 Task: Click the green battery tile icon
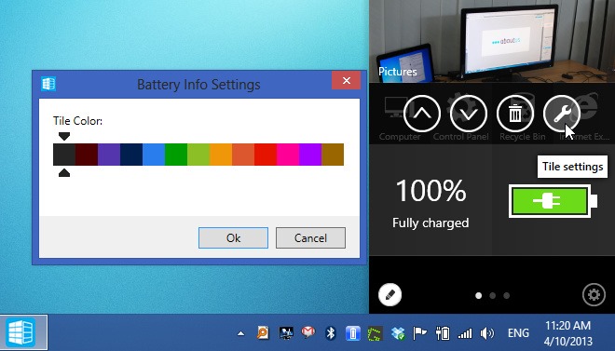[x=553, y=201]
